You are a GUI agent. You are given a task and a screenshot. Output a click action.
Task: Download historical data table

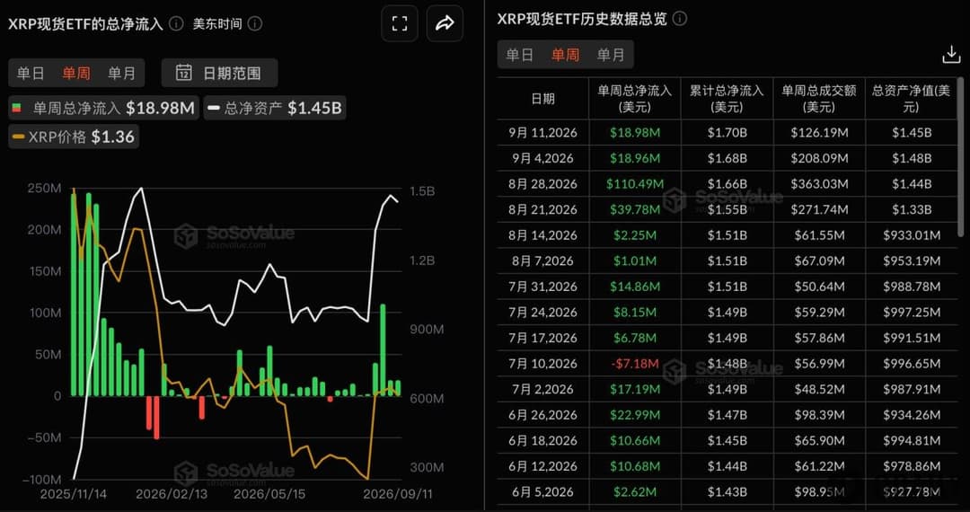(x=951, y=55)
